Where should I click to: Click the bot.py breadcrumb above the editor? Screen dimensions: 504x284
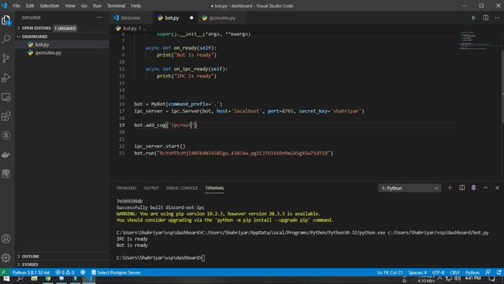point(129,28)
